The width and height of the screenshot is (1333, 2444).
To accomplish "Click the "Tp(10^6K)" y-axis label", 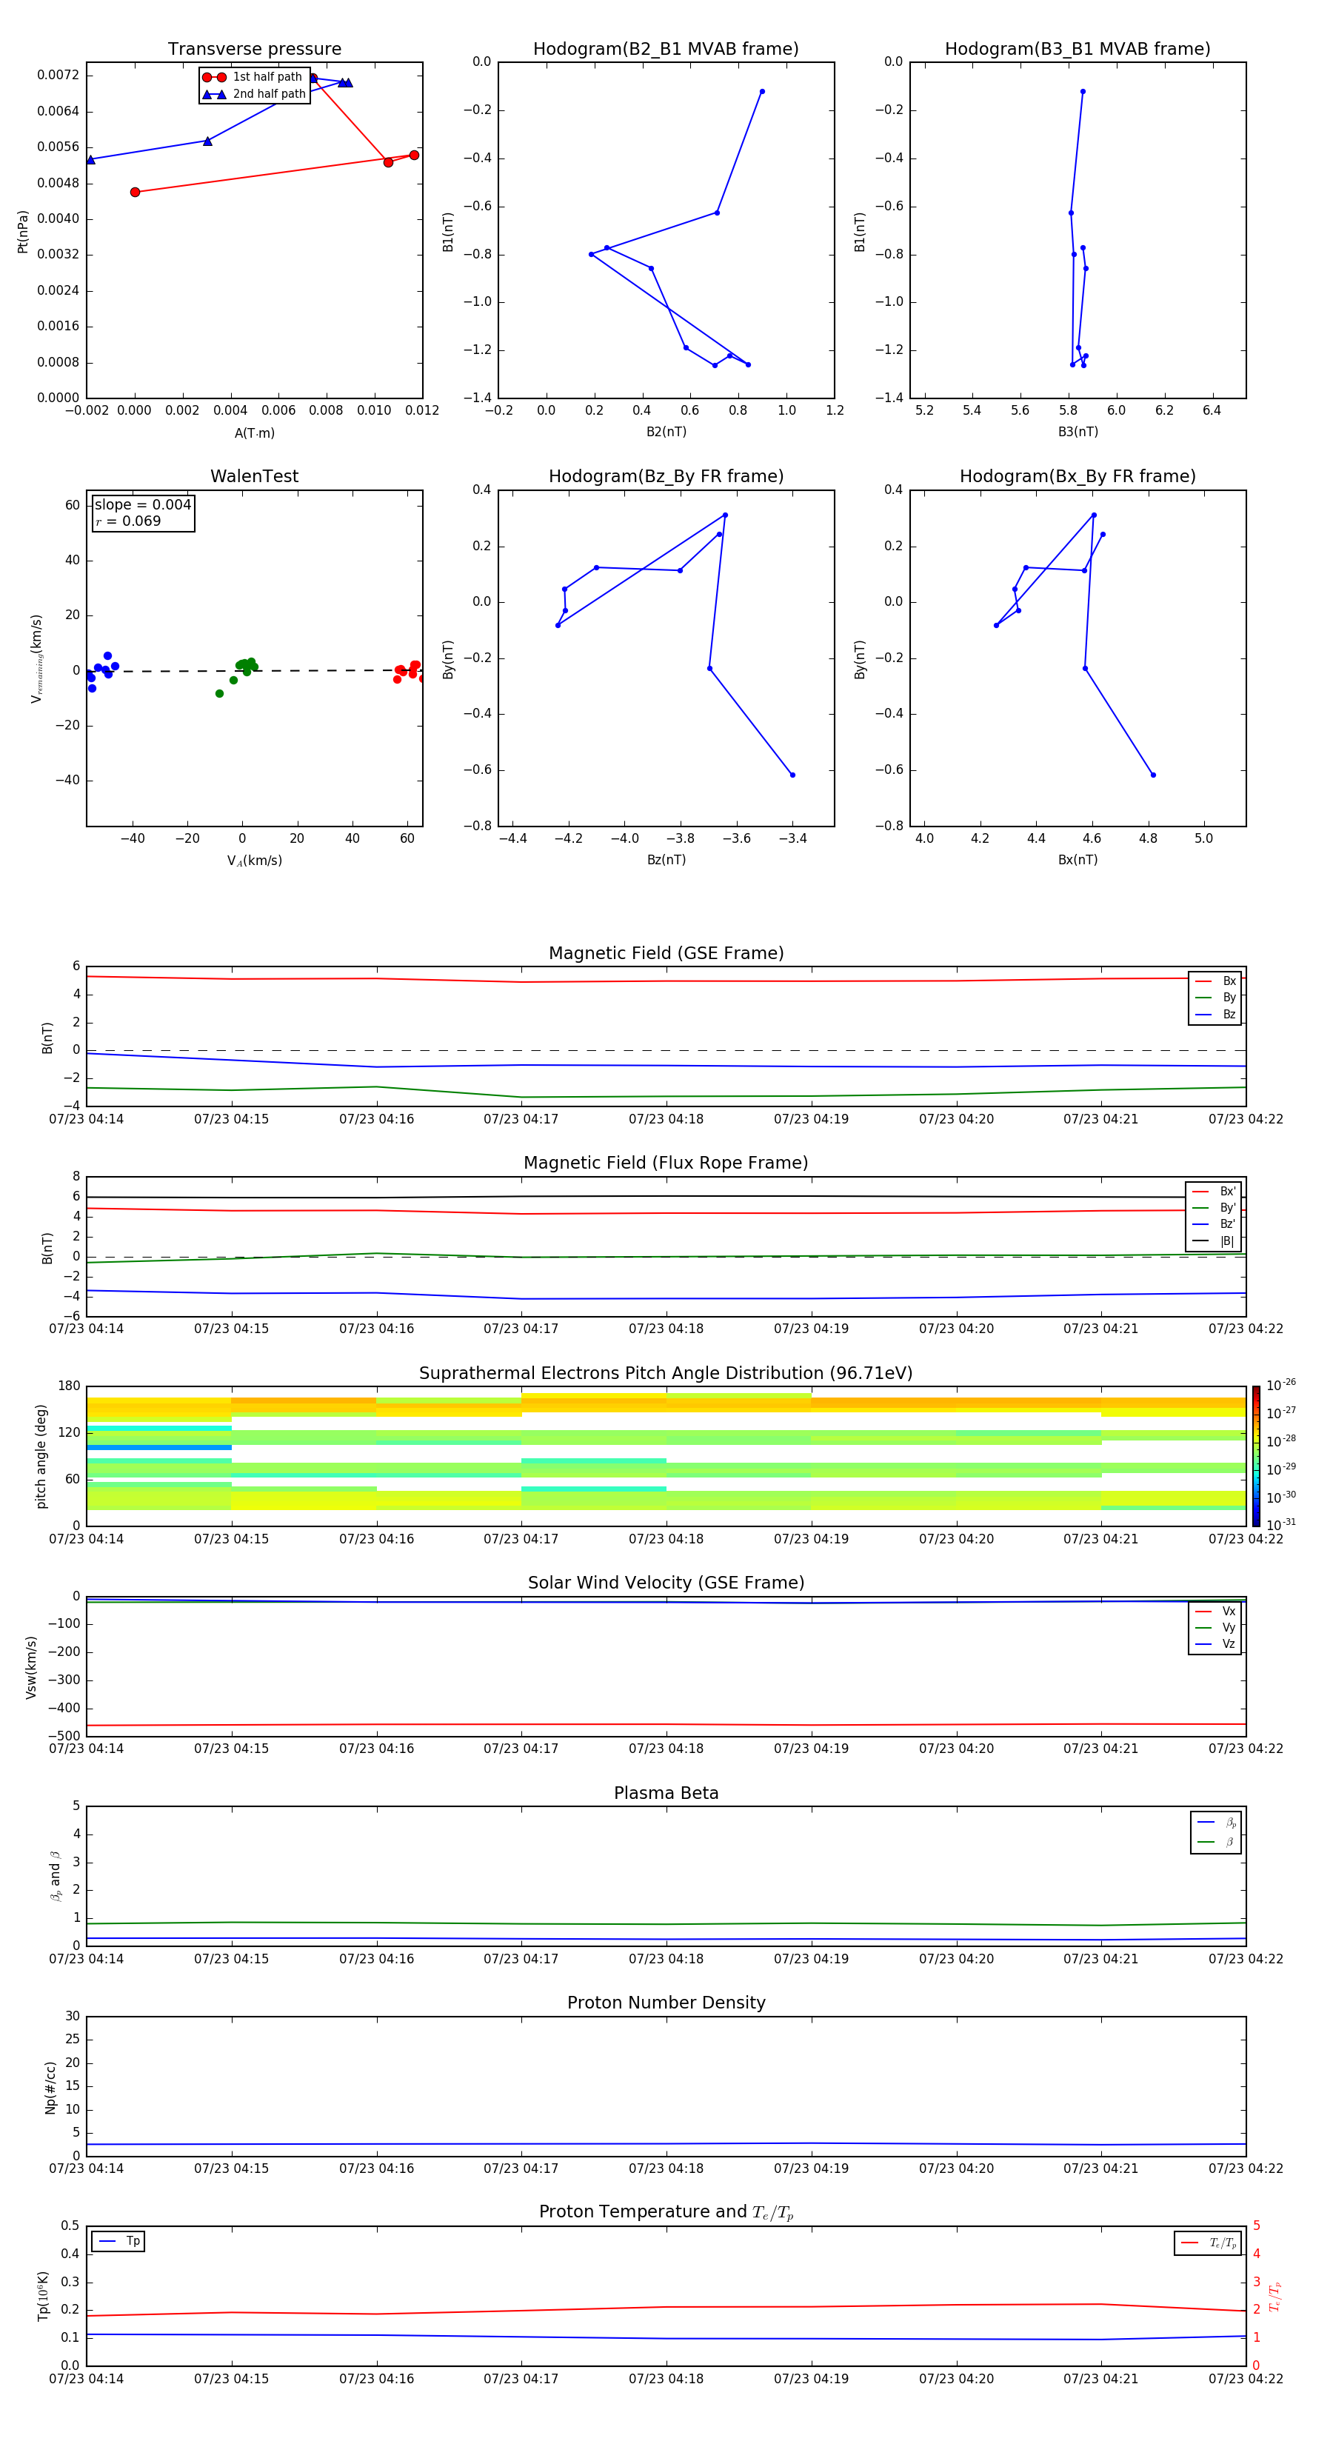I will tap(43, 2297).
